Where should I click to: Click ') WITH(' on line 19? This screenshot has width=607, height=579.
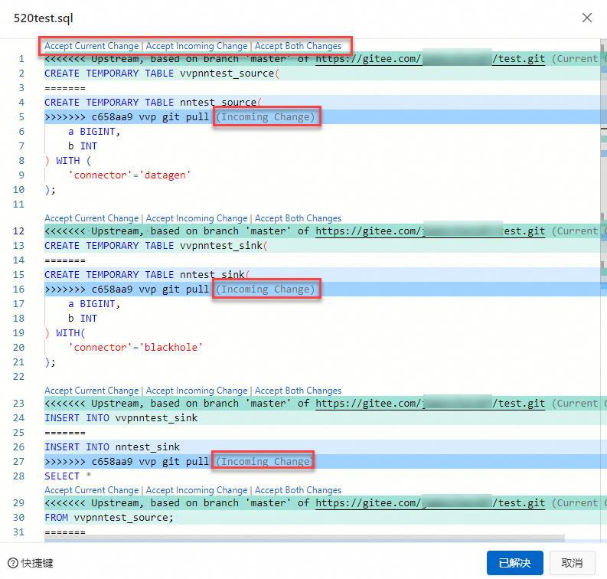[65, 333]
